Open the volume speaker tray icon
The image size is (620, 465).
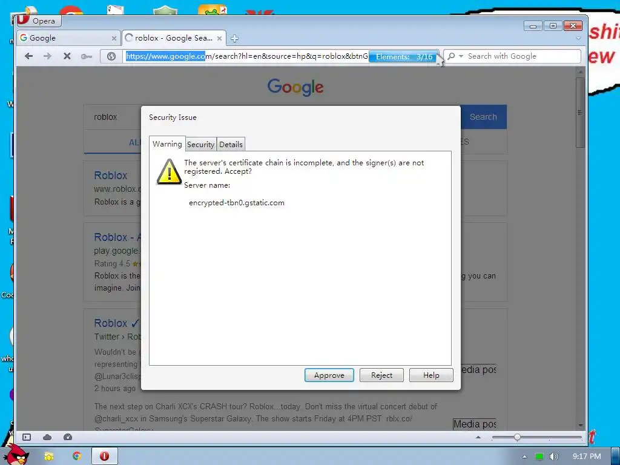point(553,457)
